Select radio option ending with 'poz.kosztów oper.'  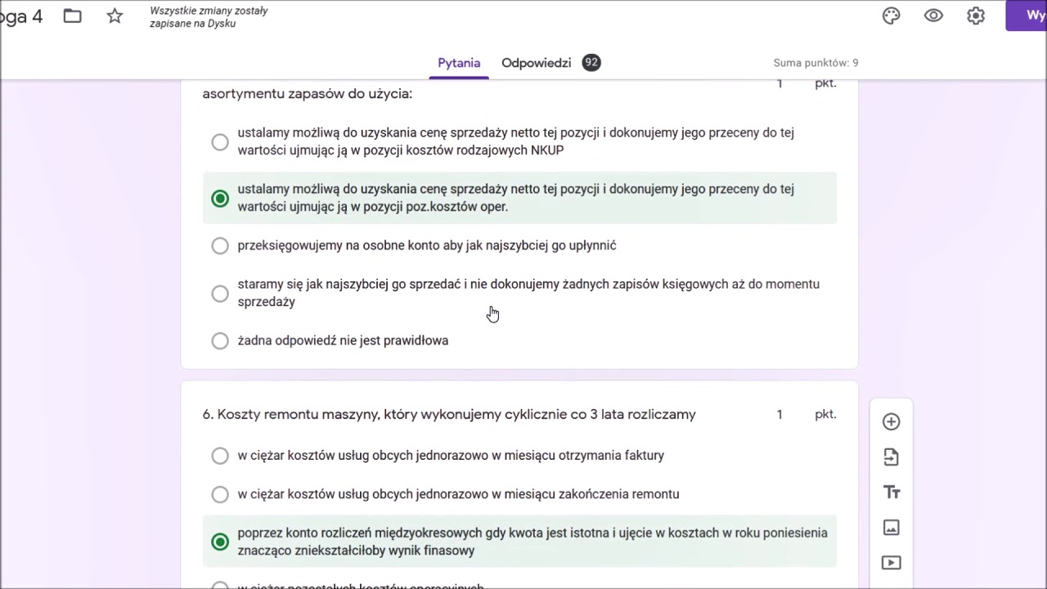pyautogui.click(x=220, y=199)
